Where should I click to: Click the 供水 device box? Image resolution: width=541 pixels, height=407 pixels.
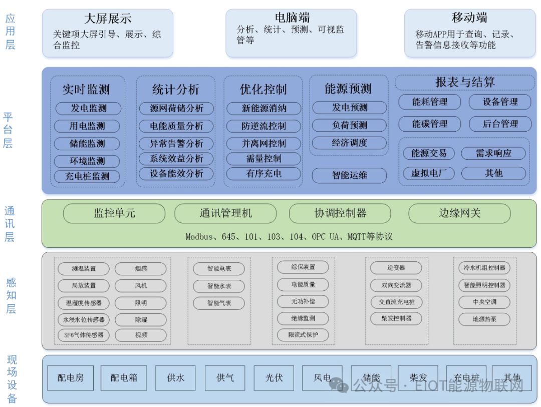coord(176,378)
